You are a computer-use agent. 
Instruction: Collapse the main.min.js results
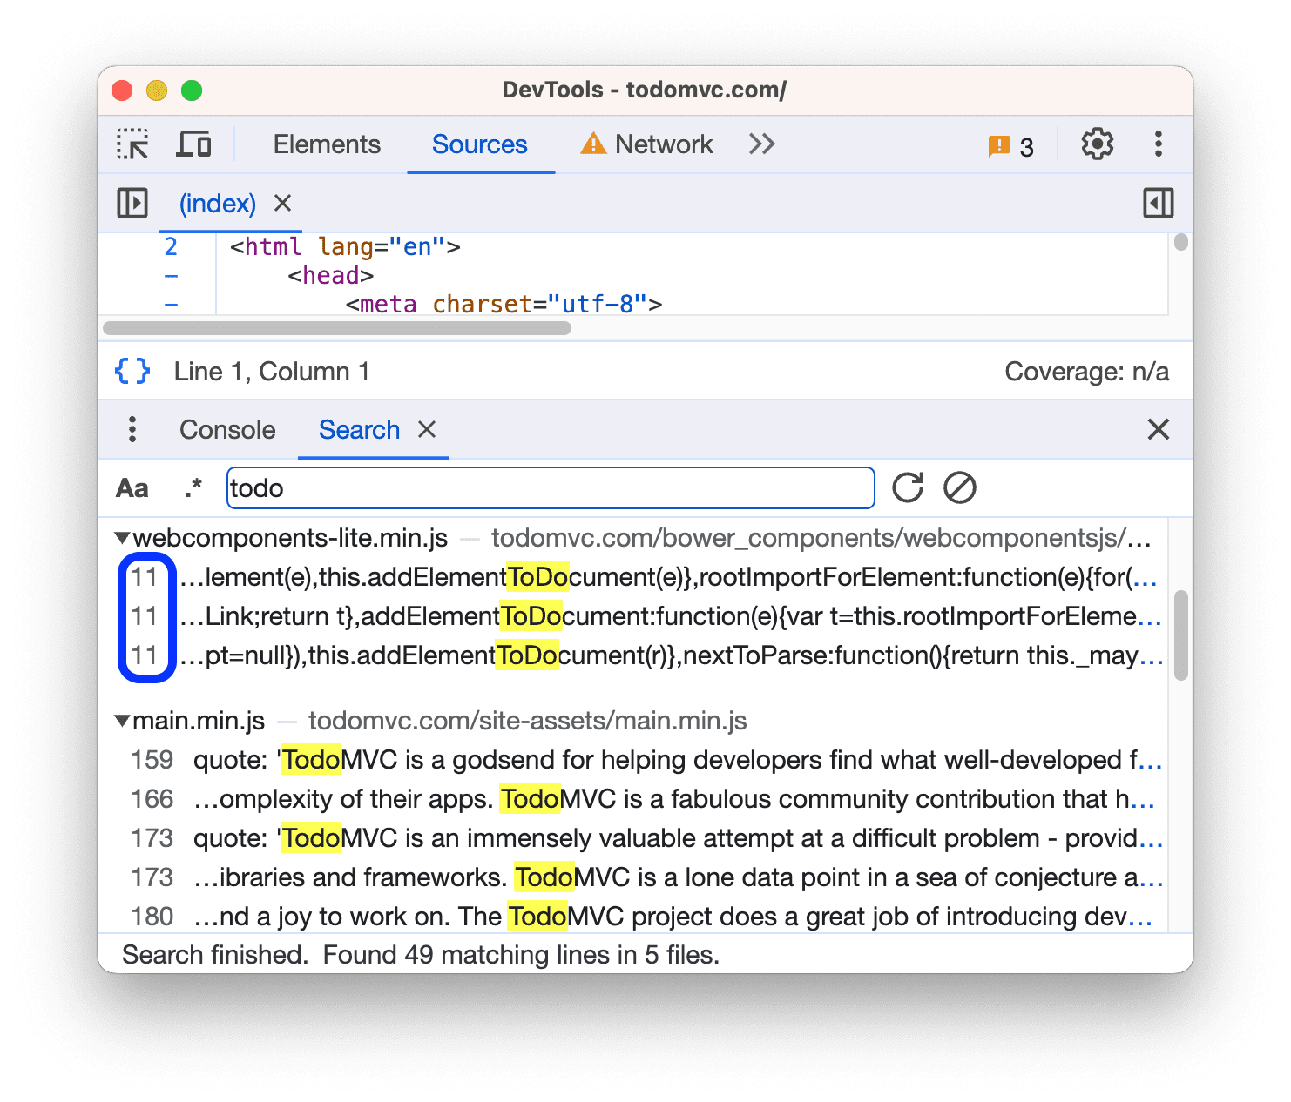[123, 721]
